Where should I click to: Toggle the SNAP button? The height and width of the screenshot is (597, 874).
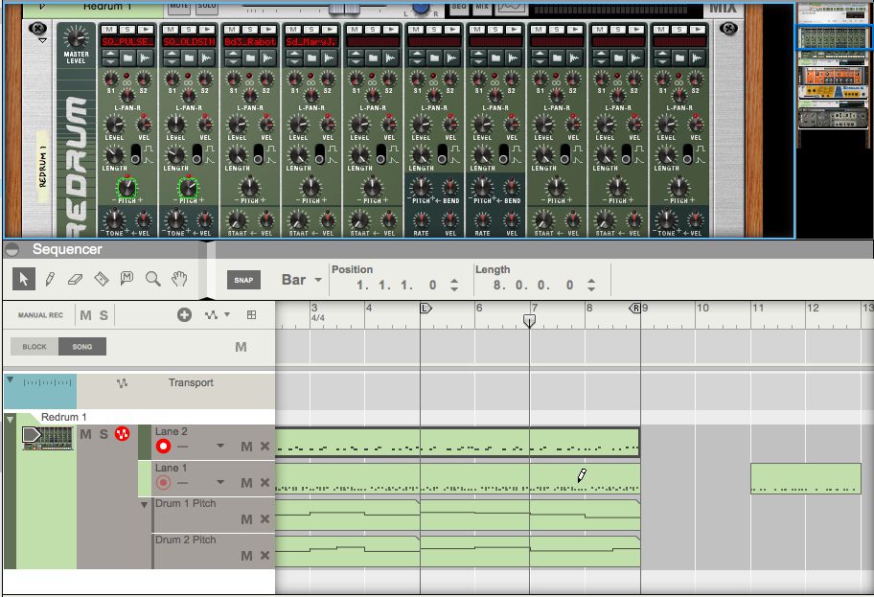coord(243,280)
